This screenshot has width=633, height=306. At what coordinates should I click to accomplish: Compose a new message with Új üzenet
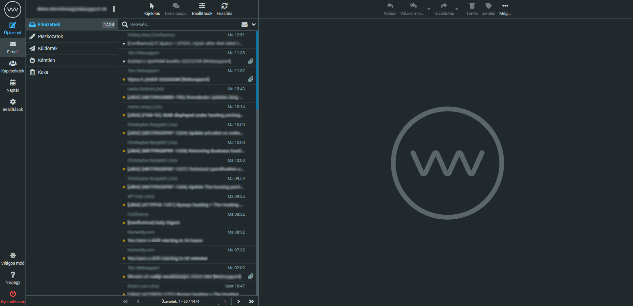tap(13, 28)
